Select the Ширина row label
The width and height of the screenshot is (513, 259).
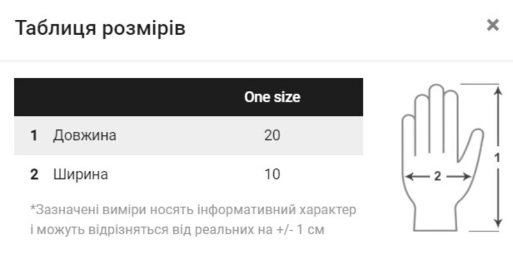click(x=81, y=174)
